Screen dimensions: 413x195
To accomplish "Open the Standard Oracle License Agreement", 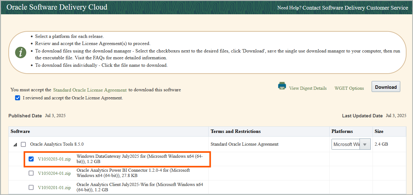I will click(90, 90).
